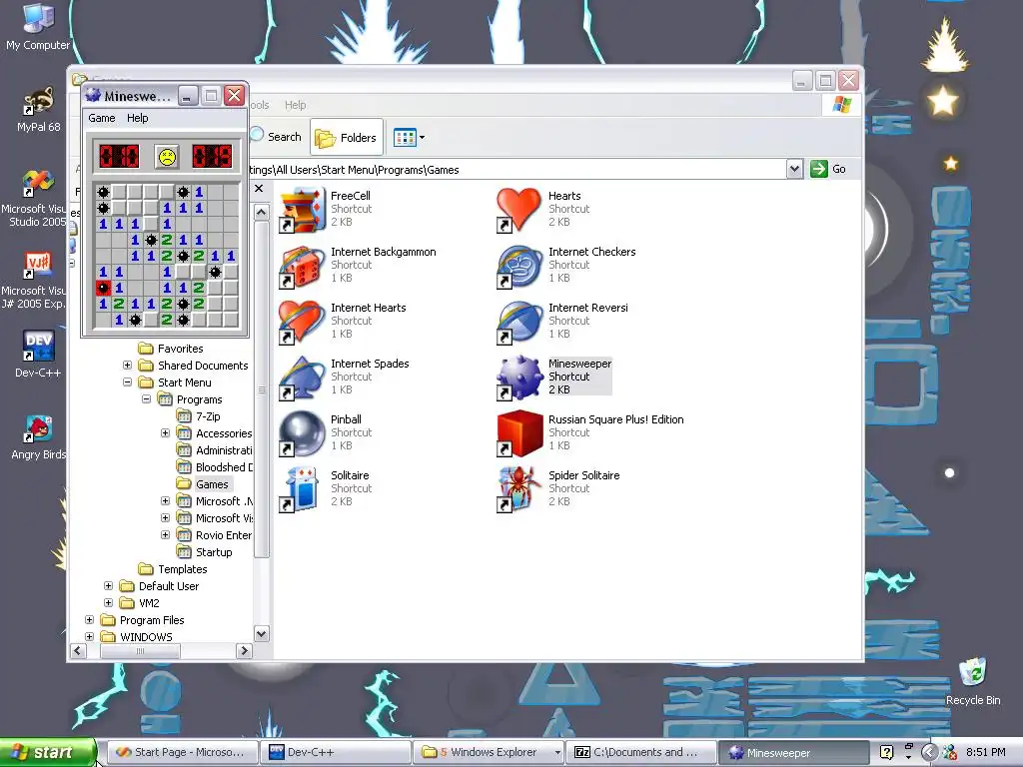Image resolution: width=1023 pixels, height=767 pixels.
Task: Select the Spider Solitaire icon
Action: [518, 489]
